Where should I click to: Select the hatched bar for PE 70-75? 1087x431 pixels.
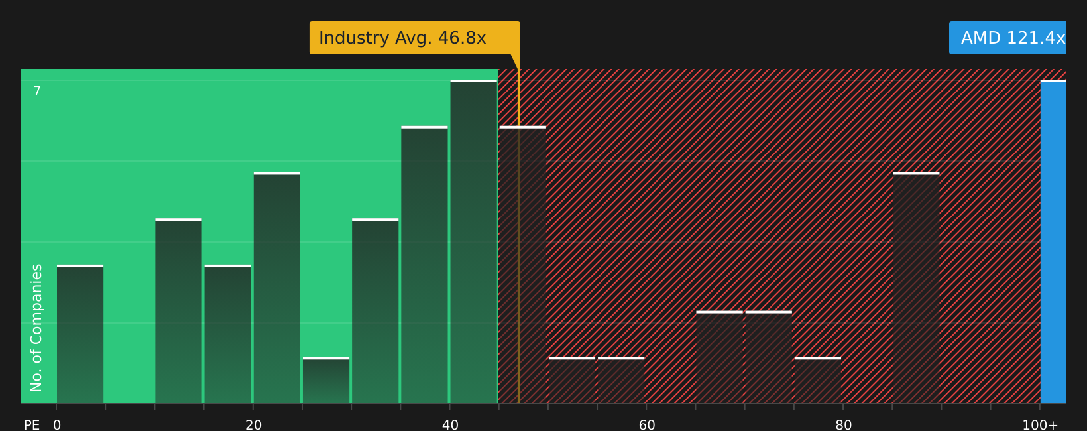(769, 357)
